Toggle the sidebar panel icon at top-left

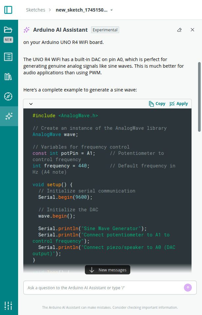pos(8,10)
